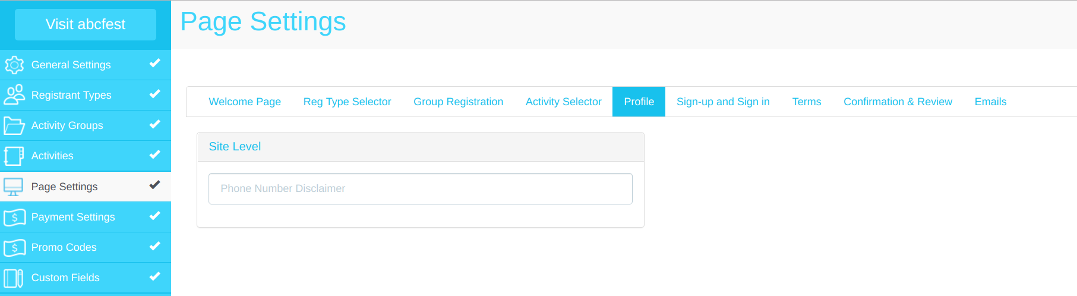Click the Registrant Types people icon
This screenshot has height=296, width=1077.
14,95
